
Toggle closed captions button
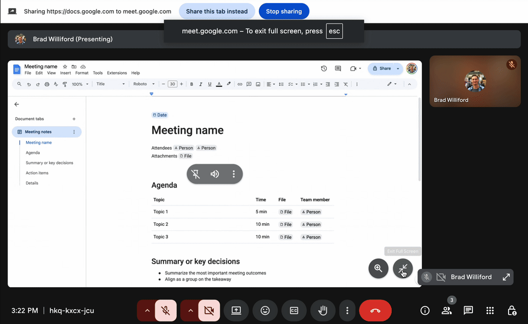coord(294,311)
